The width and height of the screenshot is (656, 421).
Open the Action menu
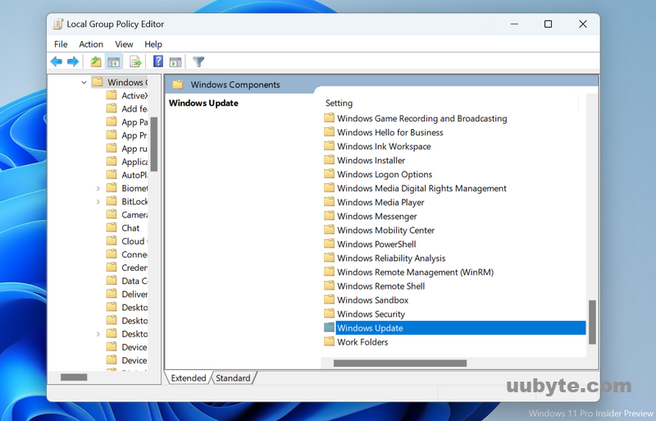click(91, 44)
